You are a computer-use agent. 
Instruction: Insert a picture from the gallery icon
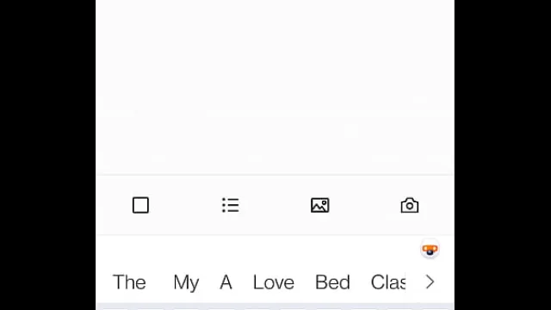coord(319,205)
